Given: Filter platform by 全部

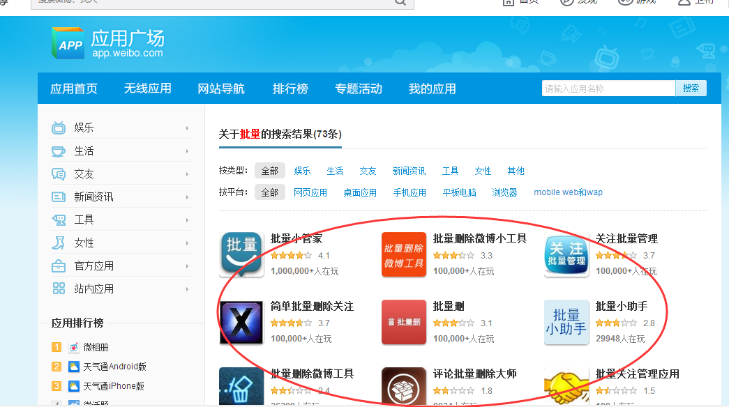Looking at the screenshot, I should 270,192.
